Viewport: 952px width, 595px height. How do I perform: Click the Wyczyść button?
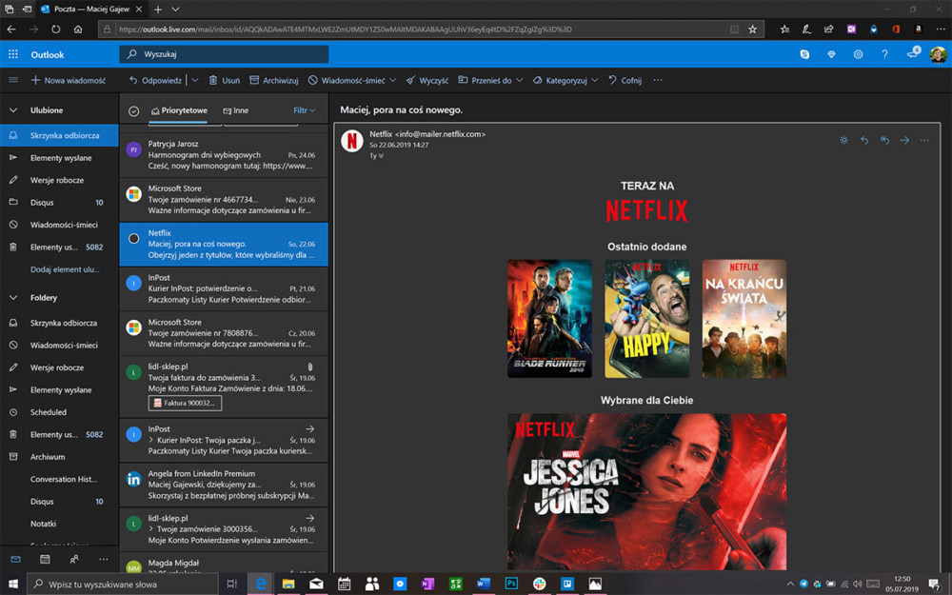point(427,80)
